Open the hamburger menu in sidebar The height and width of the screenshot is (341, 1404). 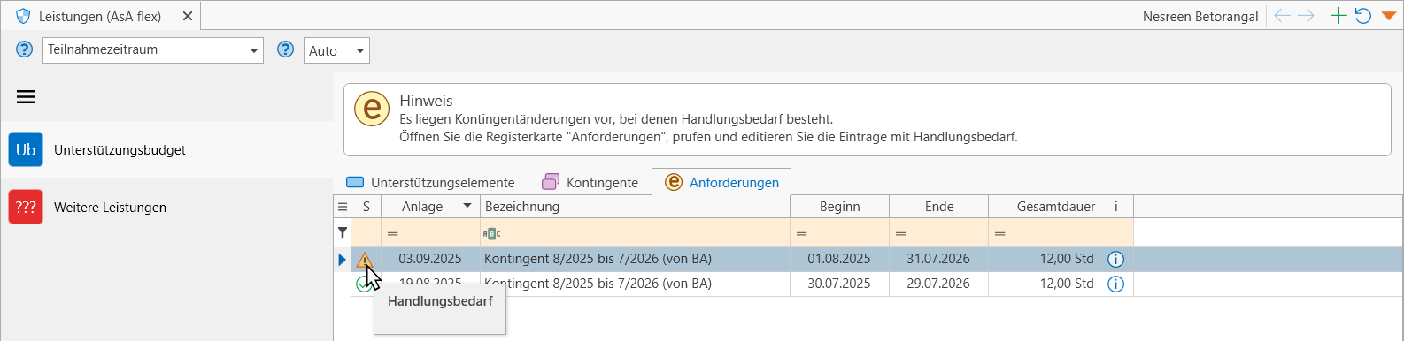click(26, 97)
